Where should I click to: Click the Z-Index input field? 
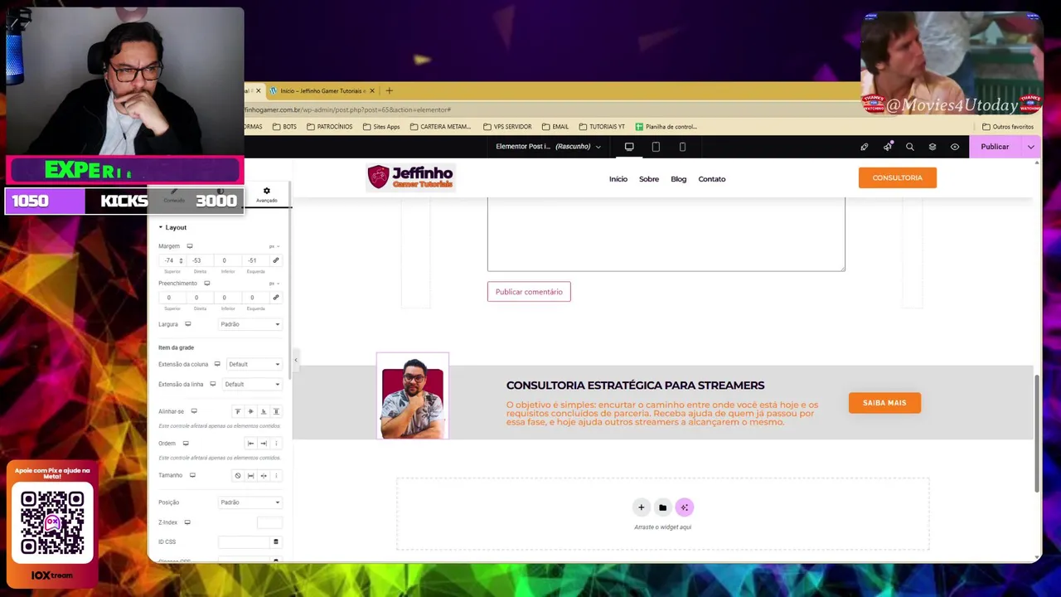[269, 522]
